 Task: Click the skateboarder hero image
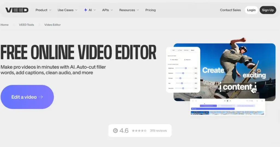(x=224, y=72)
